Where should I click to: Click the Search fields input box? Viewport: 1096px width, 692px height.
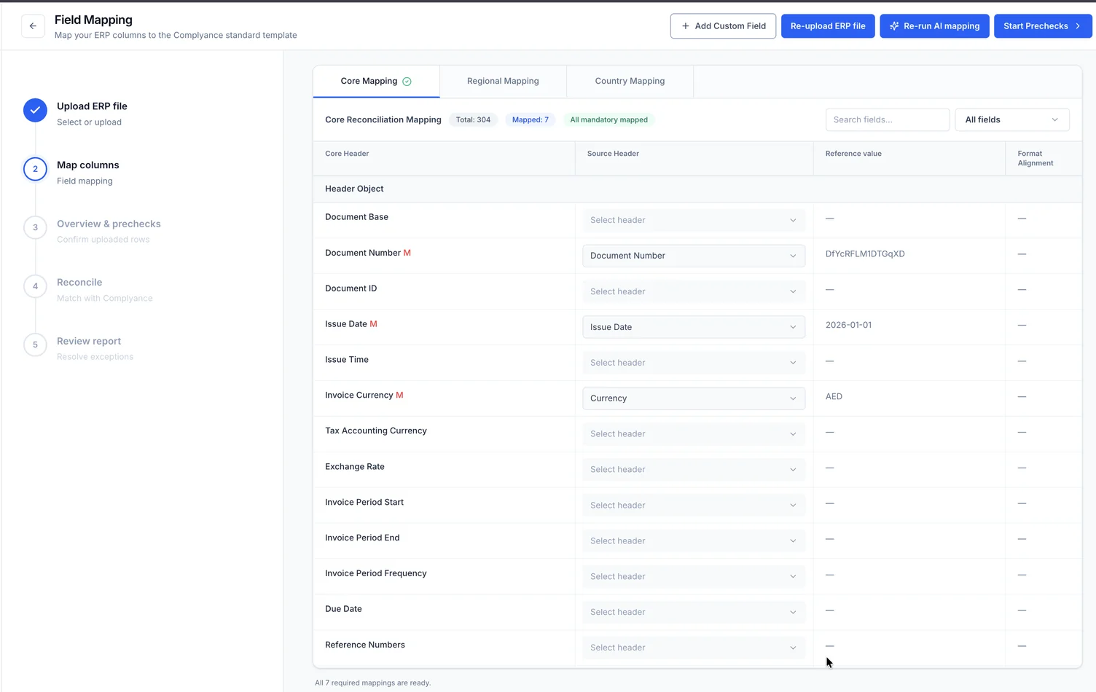pos(888,119)
